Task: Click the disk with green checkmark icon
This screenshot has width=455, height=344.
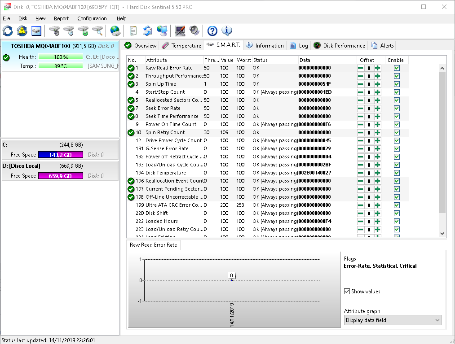Action: tap(83, 30)
